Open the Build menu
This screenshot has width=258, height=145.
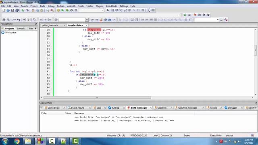(x=42, y=6)
